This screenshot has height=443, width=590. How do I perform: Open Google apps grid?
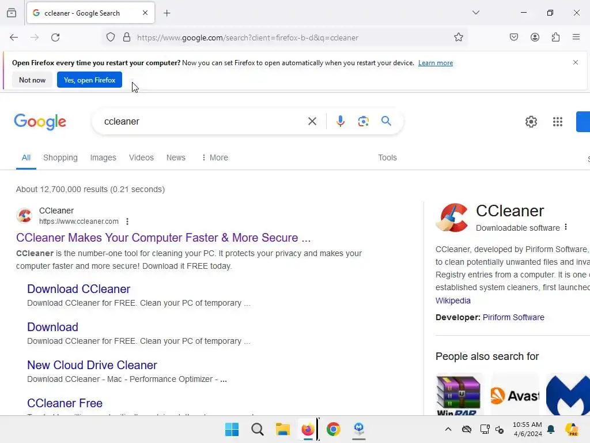[558, 122]
